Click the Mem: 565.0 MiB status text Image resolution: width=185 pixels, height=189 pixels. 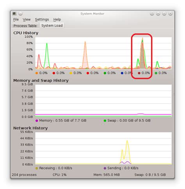107,175
